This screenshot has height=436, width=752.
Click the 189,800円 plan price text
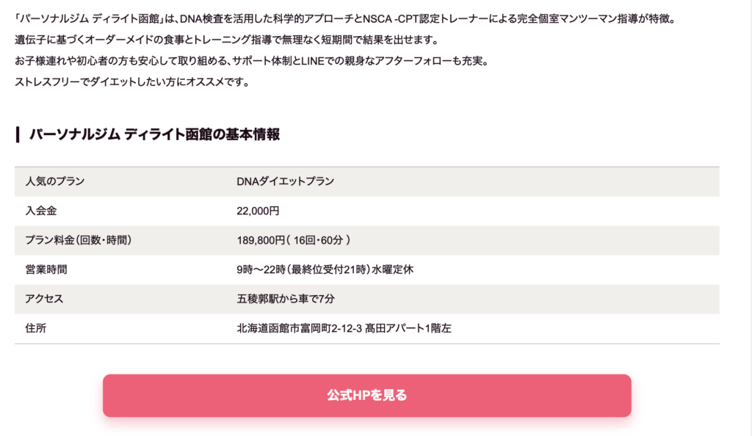point(261,240)
